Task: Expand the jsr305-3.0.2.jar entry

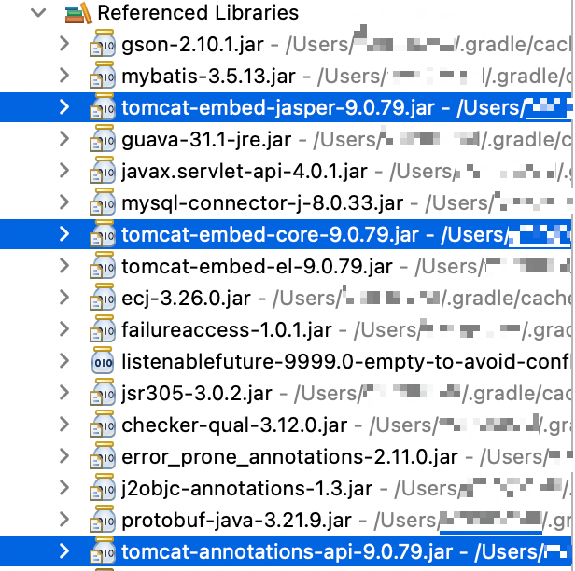Action: [x=64, y=393]
